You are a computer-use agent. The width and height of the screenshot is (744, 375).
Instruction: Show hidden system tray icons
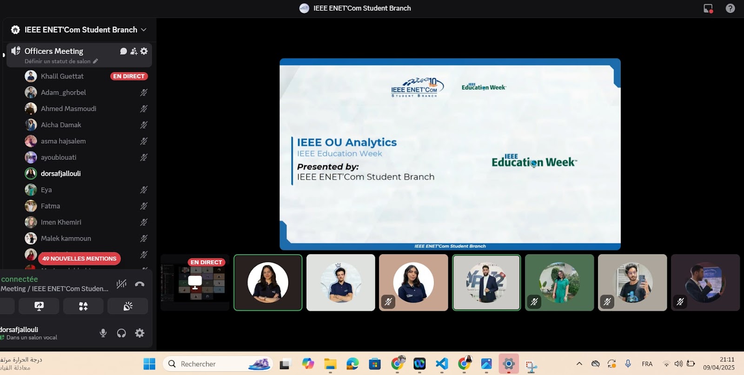579,364
